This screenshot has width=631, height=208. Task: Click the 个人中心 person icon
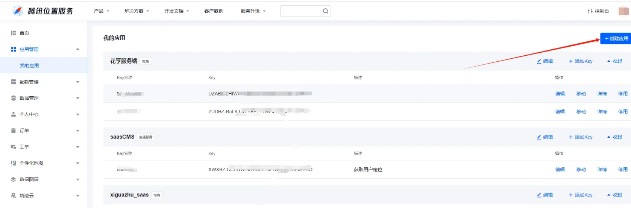click(x=14, y=114)
